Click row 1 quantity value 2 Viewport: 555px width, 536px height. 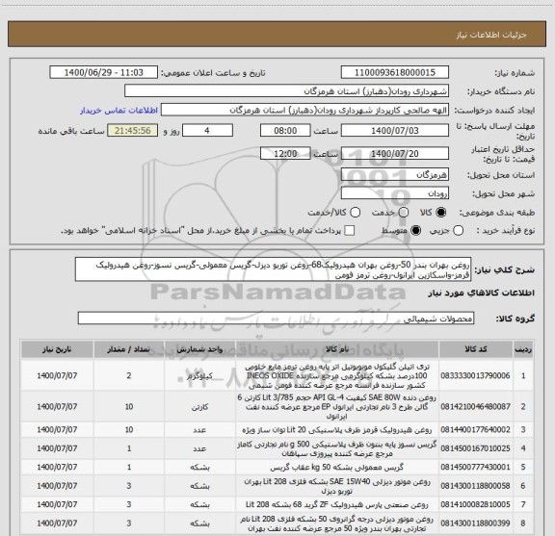(129, 375)
